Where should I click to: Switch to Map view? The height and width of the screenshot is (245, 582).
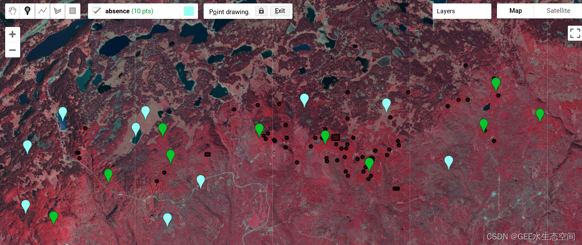coord(515,11)
